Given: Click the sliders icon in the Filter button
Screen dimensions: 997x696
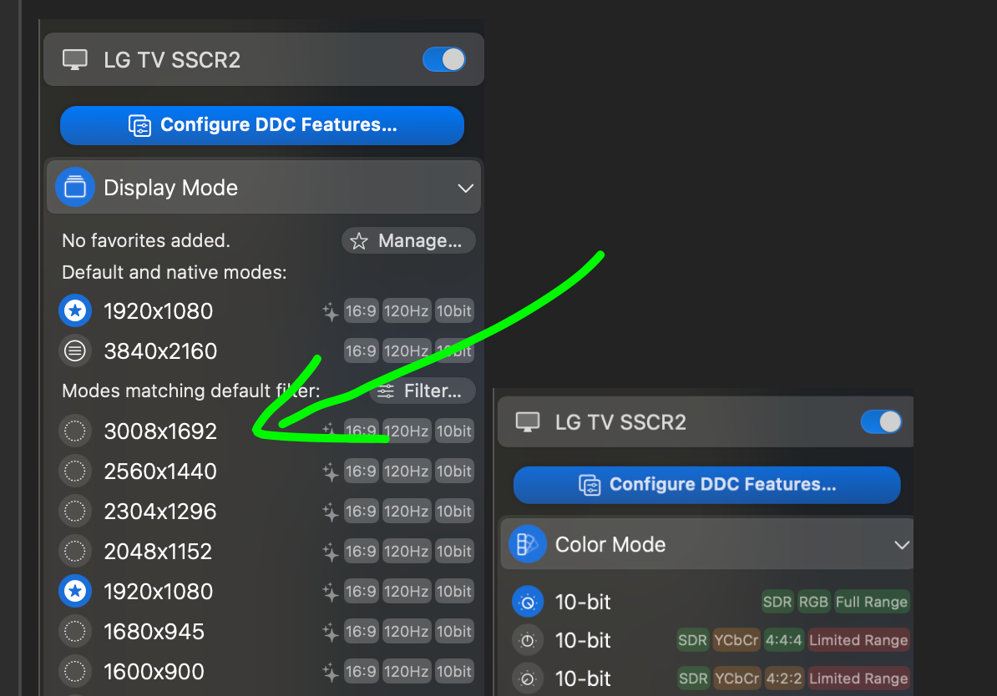Looking at the screenshot, I should [385, 391].
